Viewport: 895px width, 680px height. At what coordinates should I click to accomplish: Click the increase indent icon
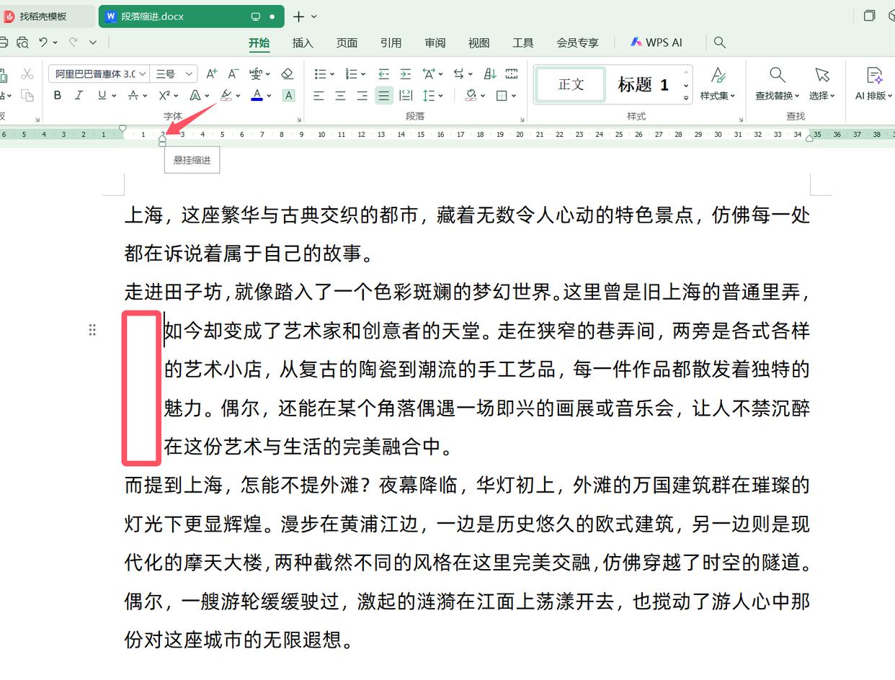pos(406,73)
